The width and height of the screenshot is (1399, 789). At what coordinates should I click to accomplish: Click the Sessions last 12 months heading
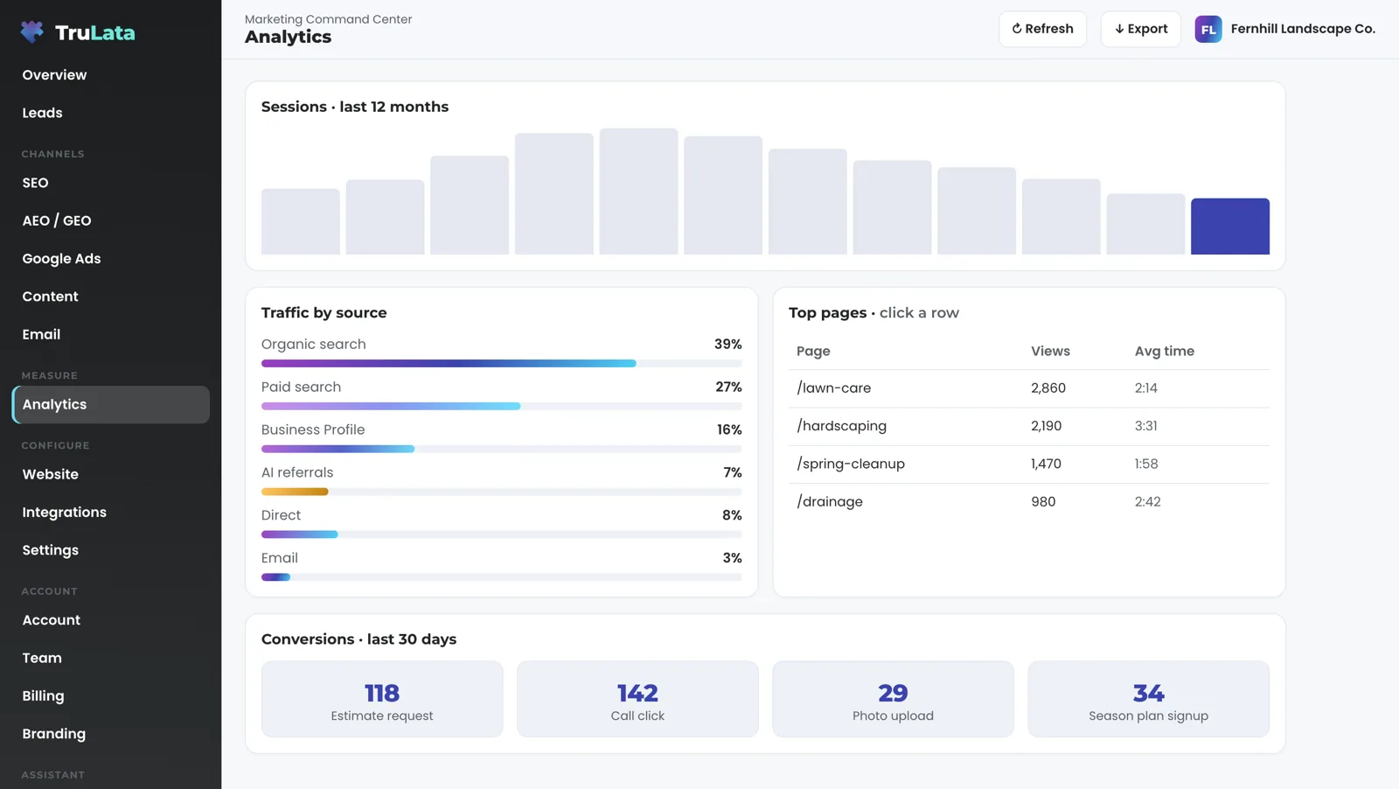pos(355,107)
